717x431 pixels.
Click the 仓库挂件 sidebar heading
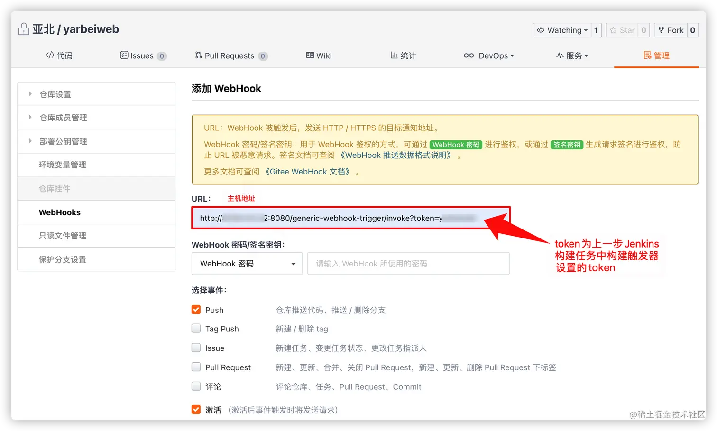(x=96, y=188)
